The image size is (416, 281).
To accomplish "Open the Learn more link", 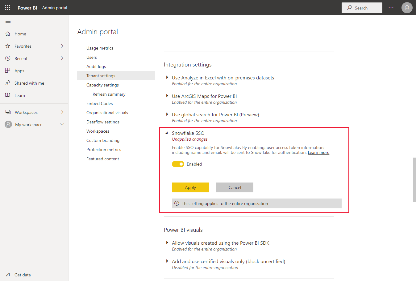I will coord(318,152).
